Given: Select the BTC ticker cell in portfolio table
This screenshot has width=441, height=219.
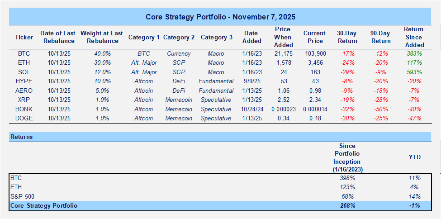Looking at the screenshot, I should [x=24, y=53].
